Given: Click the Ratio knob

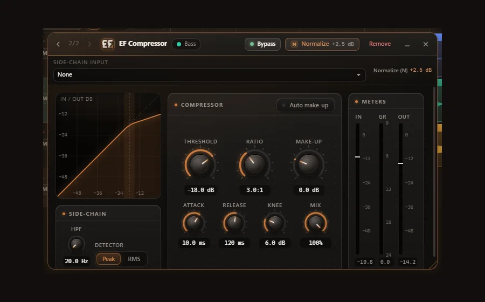Looking at the screenshot, I should coord(254,164).
